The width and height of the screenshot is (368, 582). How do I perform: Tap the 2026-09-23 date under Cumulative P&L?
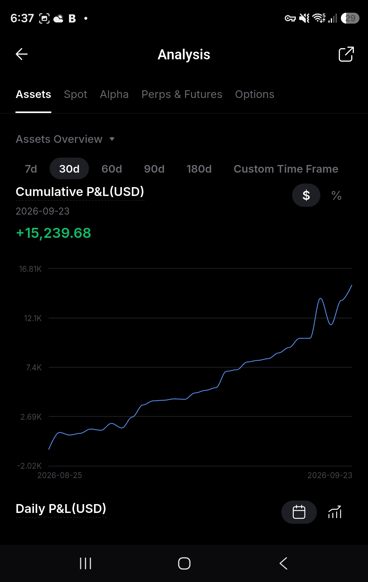pos(42,211)
